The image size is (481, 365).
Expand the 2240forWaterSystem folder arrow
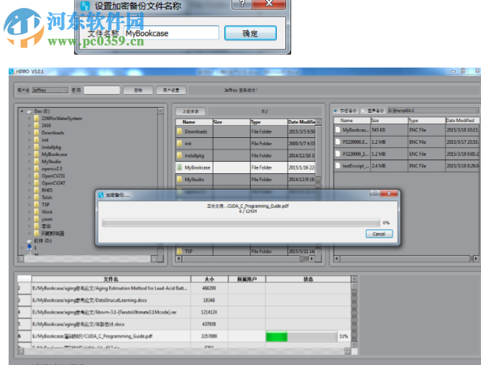(x=29, y=119)
